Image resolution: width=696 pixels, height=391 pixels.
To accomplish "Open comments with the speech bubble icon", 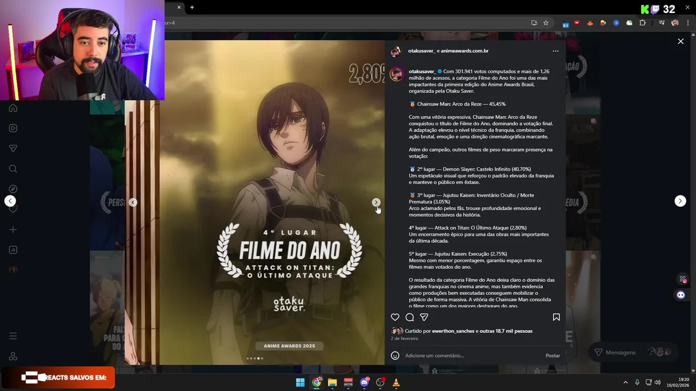I will coord(409,317).
